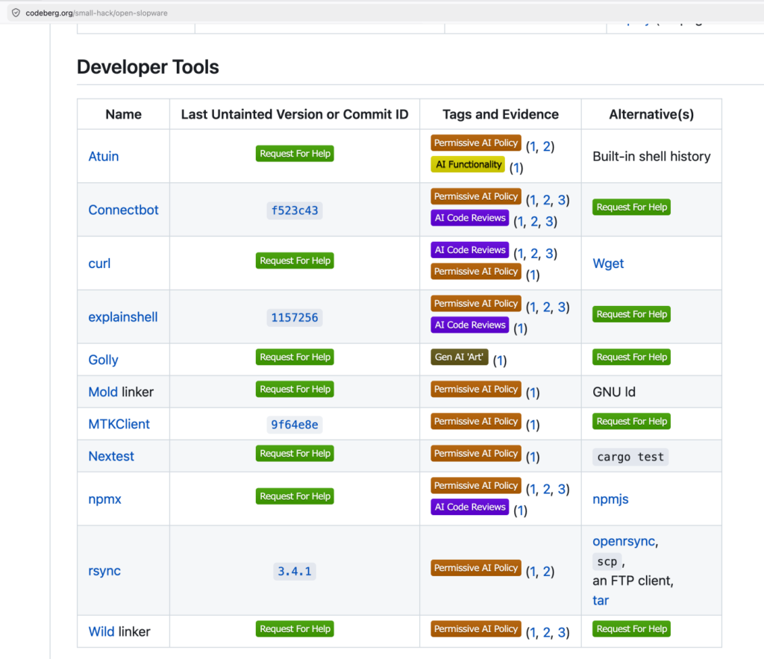Screen dimensions: 764x659
Task: Click rsync version 3.4.1 link
Action: pos(294,572)
